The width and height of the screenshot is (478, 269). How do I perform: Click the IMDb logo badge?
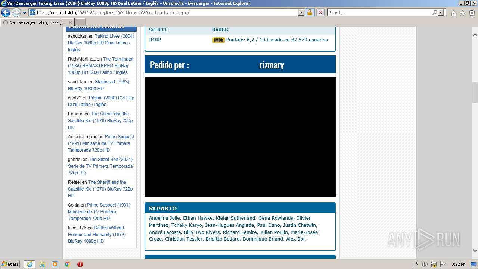coord(218,40)
